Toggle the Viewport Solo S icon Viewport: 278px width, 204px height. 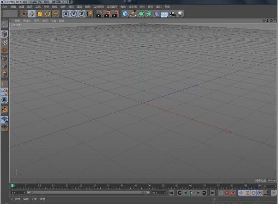click(x=5, y=100)
